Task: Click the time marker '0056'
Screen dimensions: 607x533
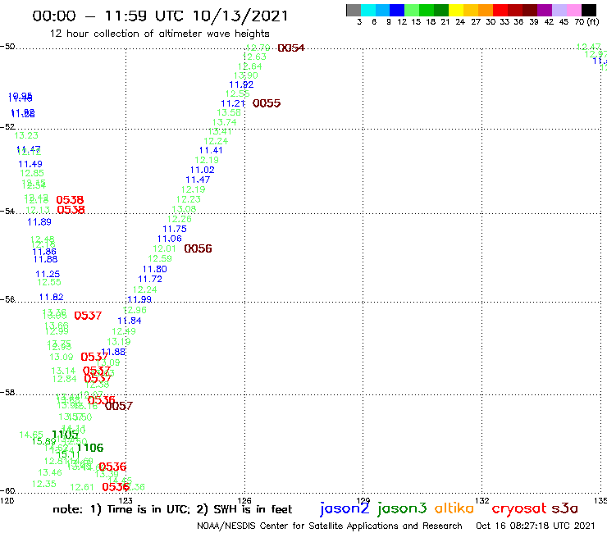Action: click(x=198, y=248)
